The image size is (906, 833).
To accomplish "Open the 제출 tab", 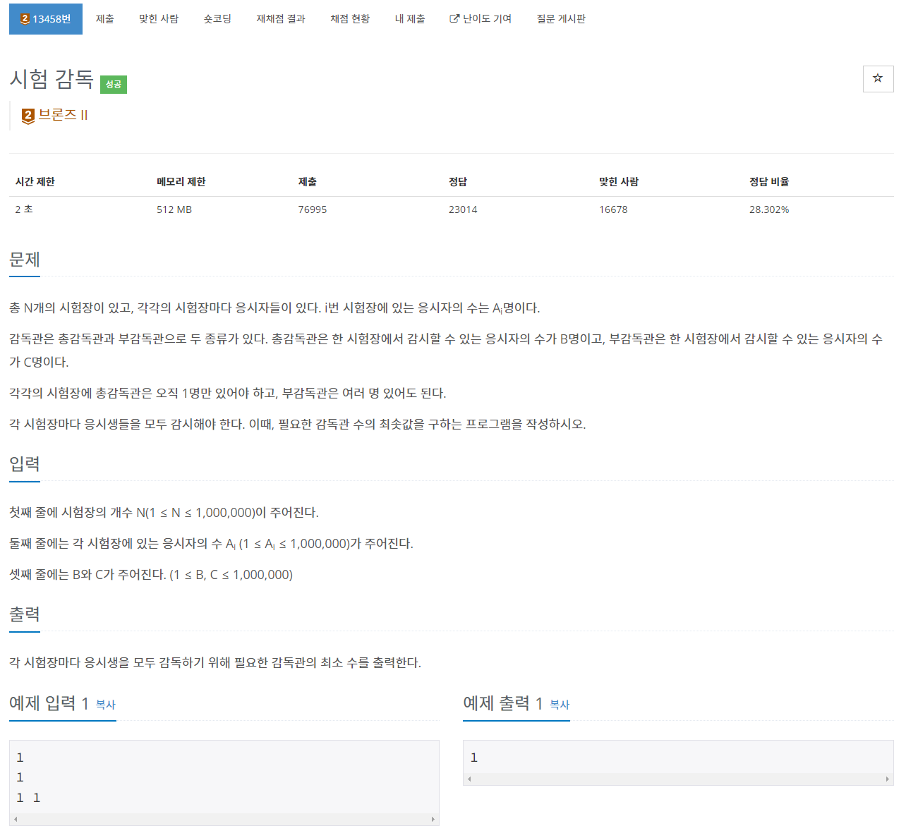I will [x=105, y=19].
